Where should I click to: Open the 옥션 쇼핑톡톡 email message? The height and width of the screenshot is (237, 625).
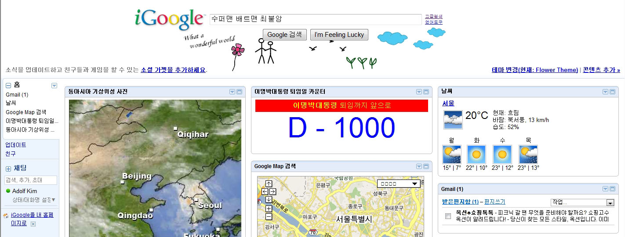click(532, 215)
